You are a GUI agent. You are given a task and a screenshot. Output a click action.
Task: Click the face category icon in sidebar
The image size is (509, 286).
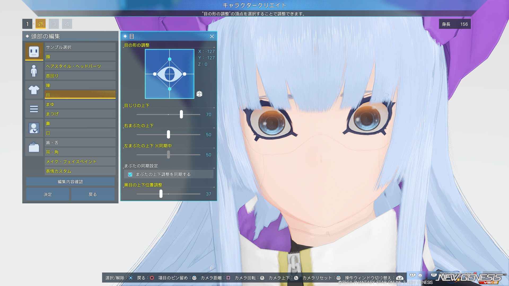click(34, 51)
